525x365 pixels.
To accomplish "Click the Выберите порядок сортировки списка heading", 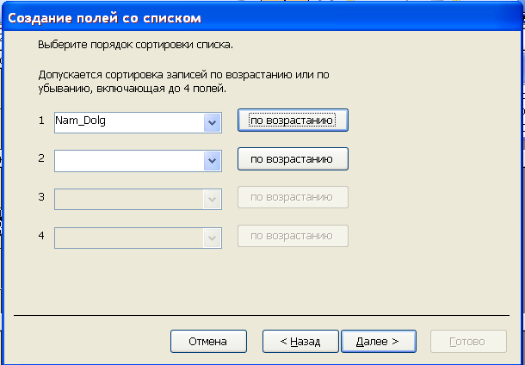I will click(x=135, y=45).
